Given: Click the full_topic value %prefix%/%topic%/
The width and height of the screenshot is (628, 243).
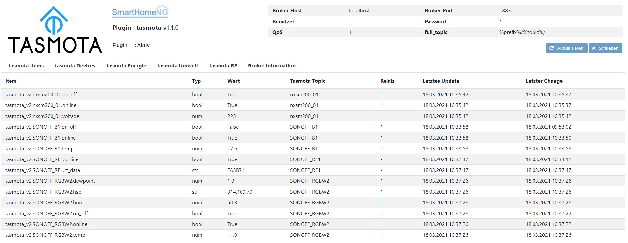Looking at the screenshot, I should [522, 32].
